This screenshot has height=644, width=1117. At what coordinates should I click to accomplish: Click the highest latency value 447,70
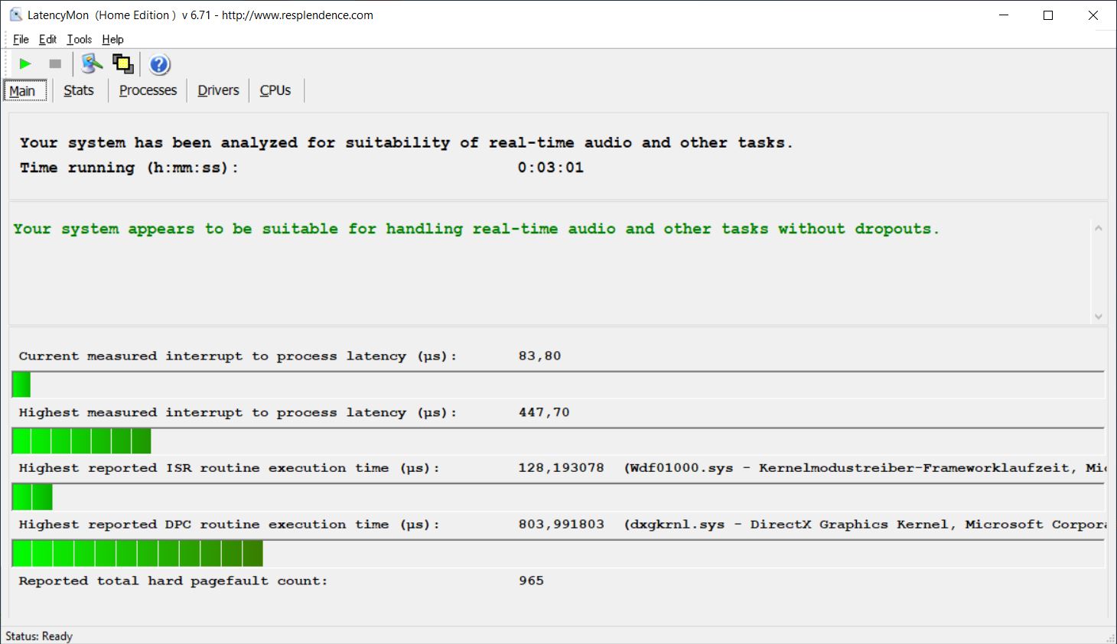tap(544, 413)
